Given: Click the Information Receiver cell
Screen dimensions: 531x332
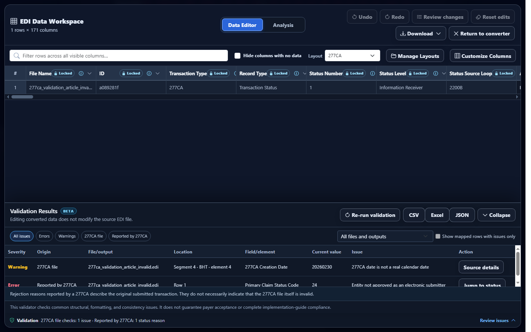Looking at the screenshot, I should click(411, 87).
